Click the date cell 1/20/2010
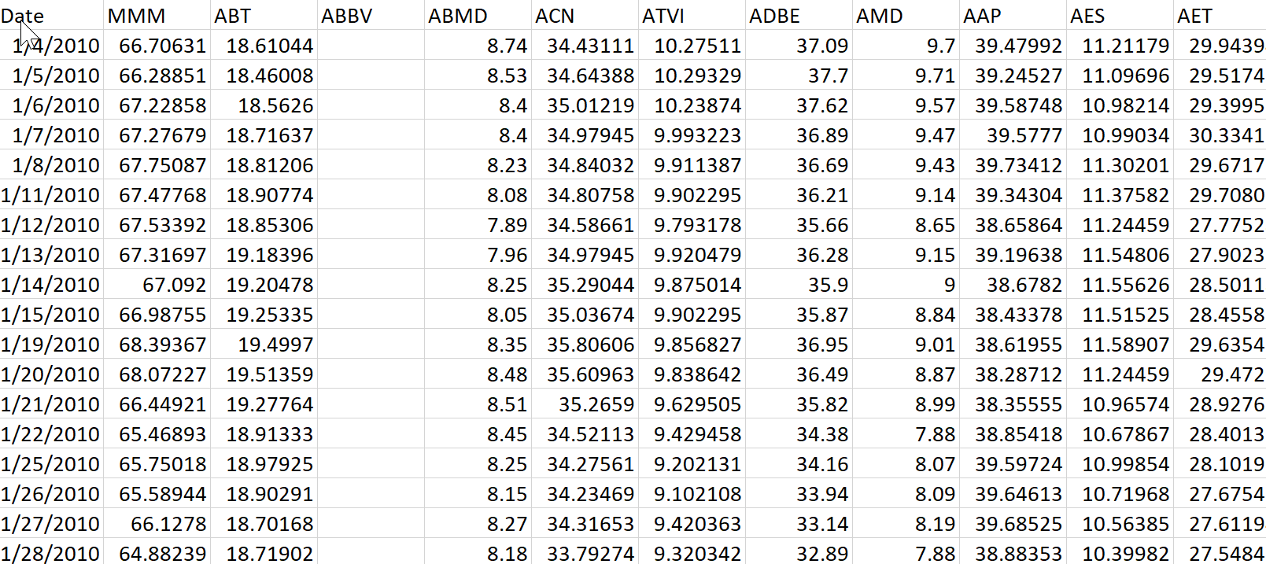This screenshot has width=1266, height=564. (x=52, y=374)
